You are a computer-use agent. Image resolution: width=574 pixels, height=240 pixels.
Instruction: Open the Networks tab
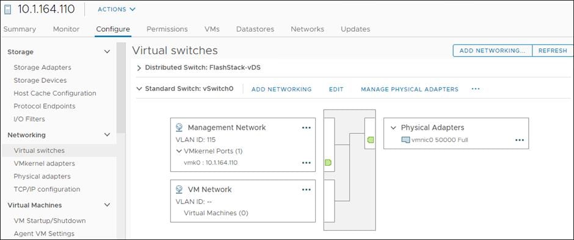308,29
